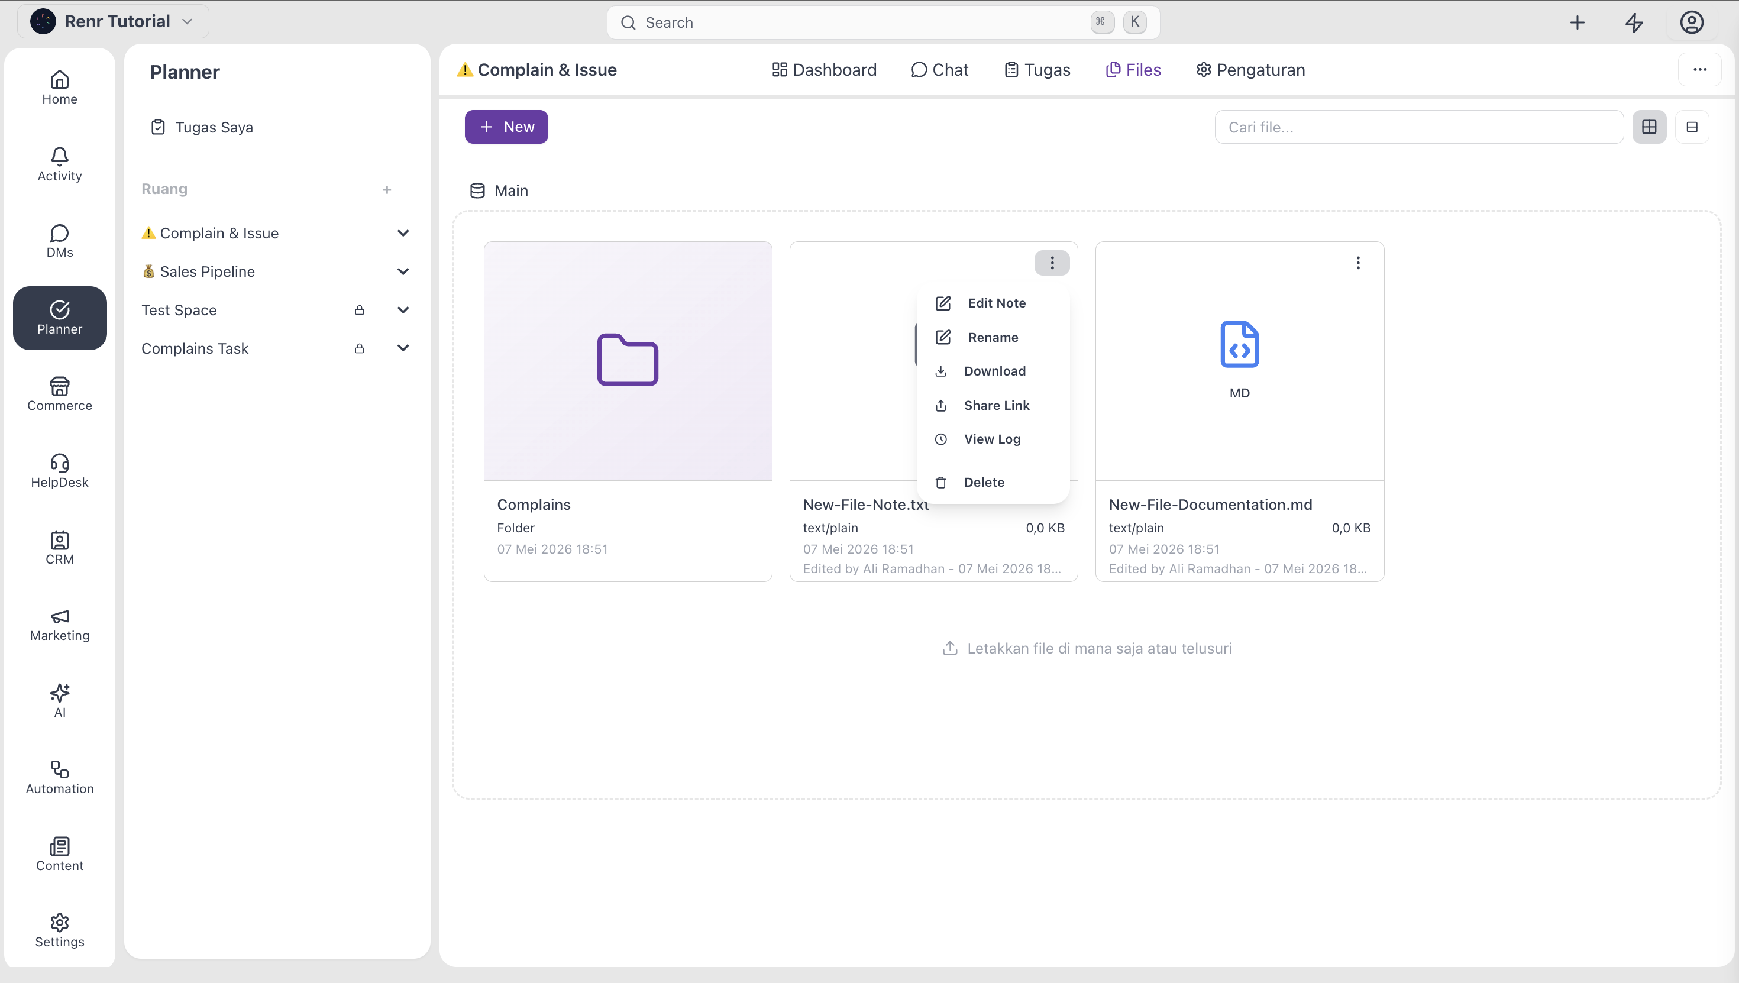Launch the AI sparkle icon
This screenshot has width=1739, height=983.
click(59, 693)
